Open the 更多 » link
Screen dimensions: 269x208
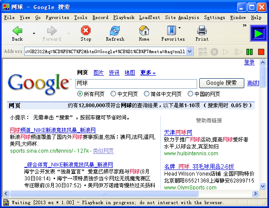coord(148,73)
